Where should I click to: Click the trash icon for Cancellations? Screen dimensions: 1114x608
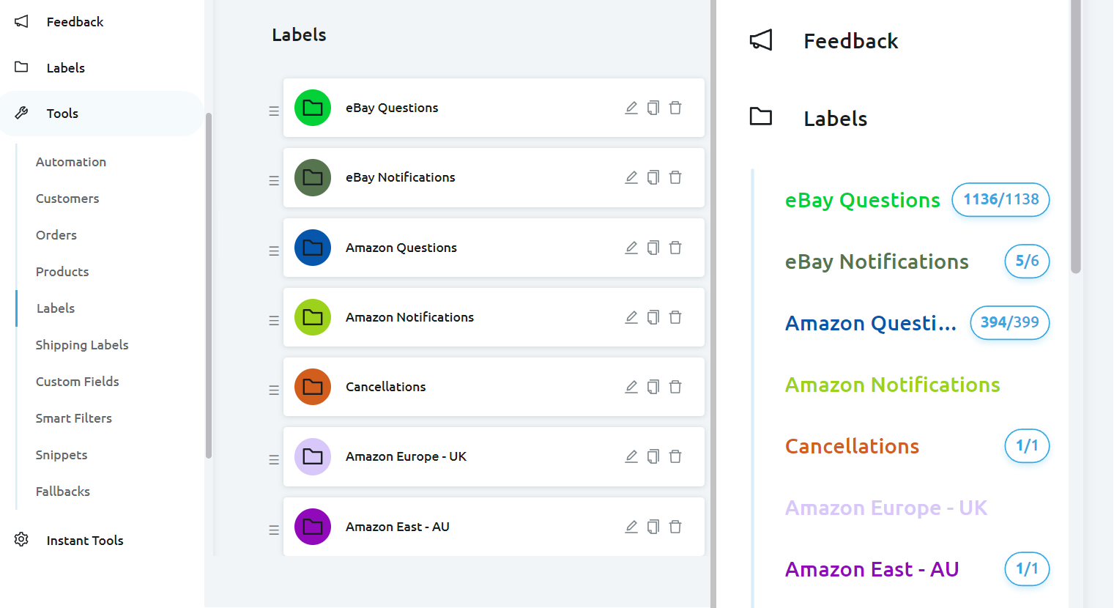tap(675, 387)
